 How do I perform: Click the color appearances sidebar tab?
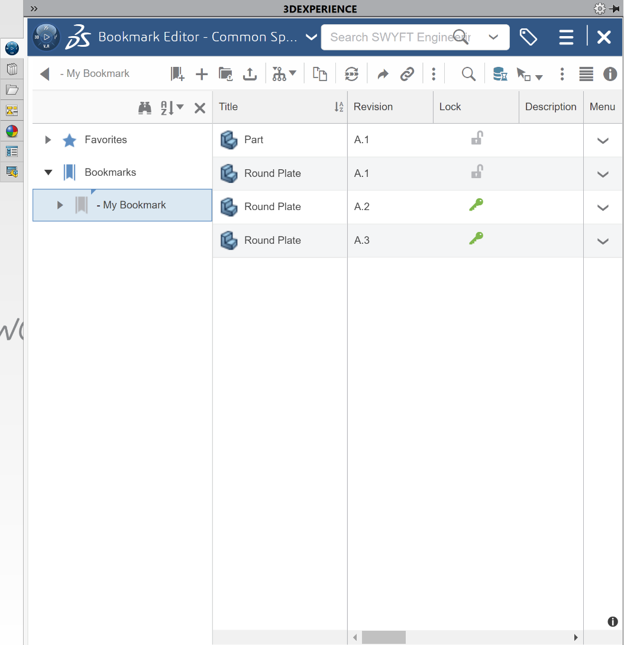point(12,131)
